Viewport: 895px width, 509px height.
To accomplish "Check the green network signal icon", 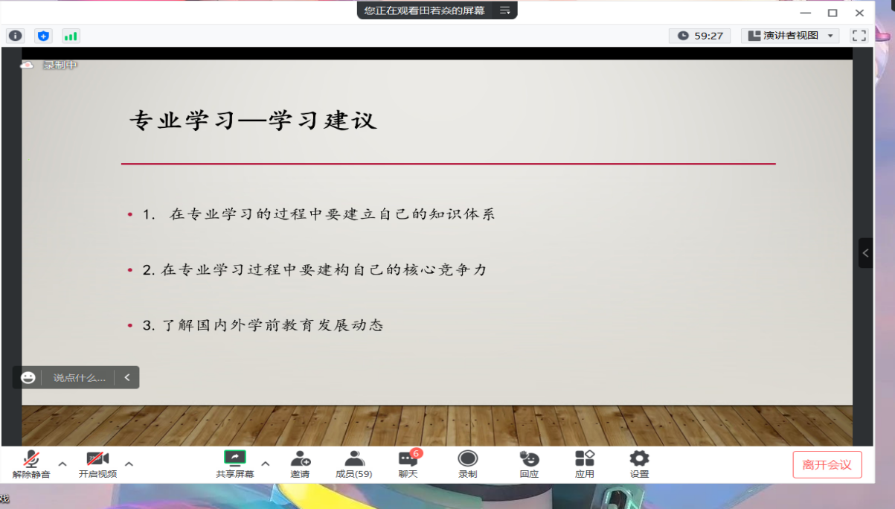I will (71, 36).
